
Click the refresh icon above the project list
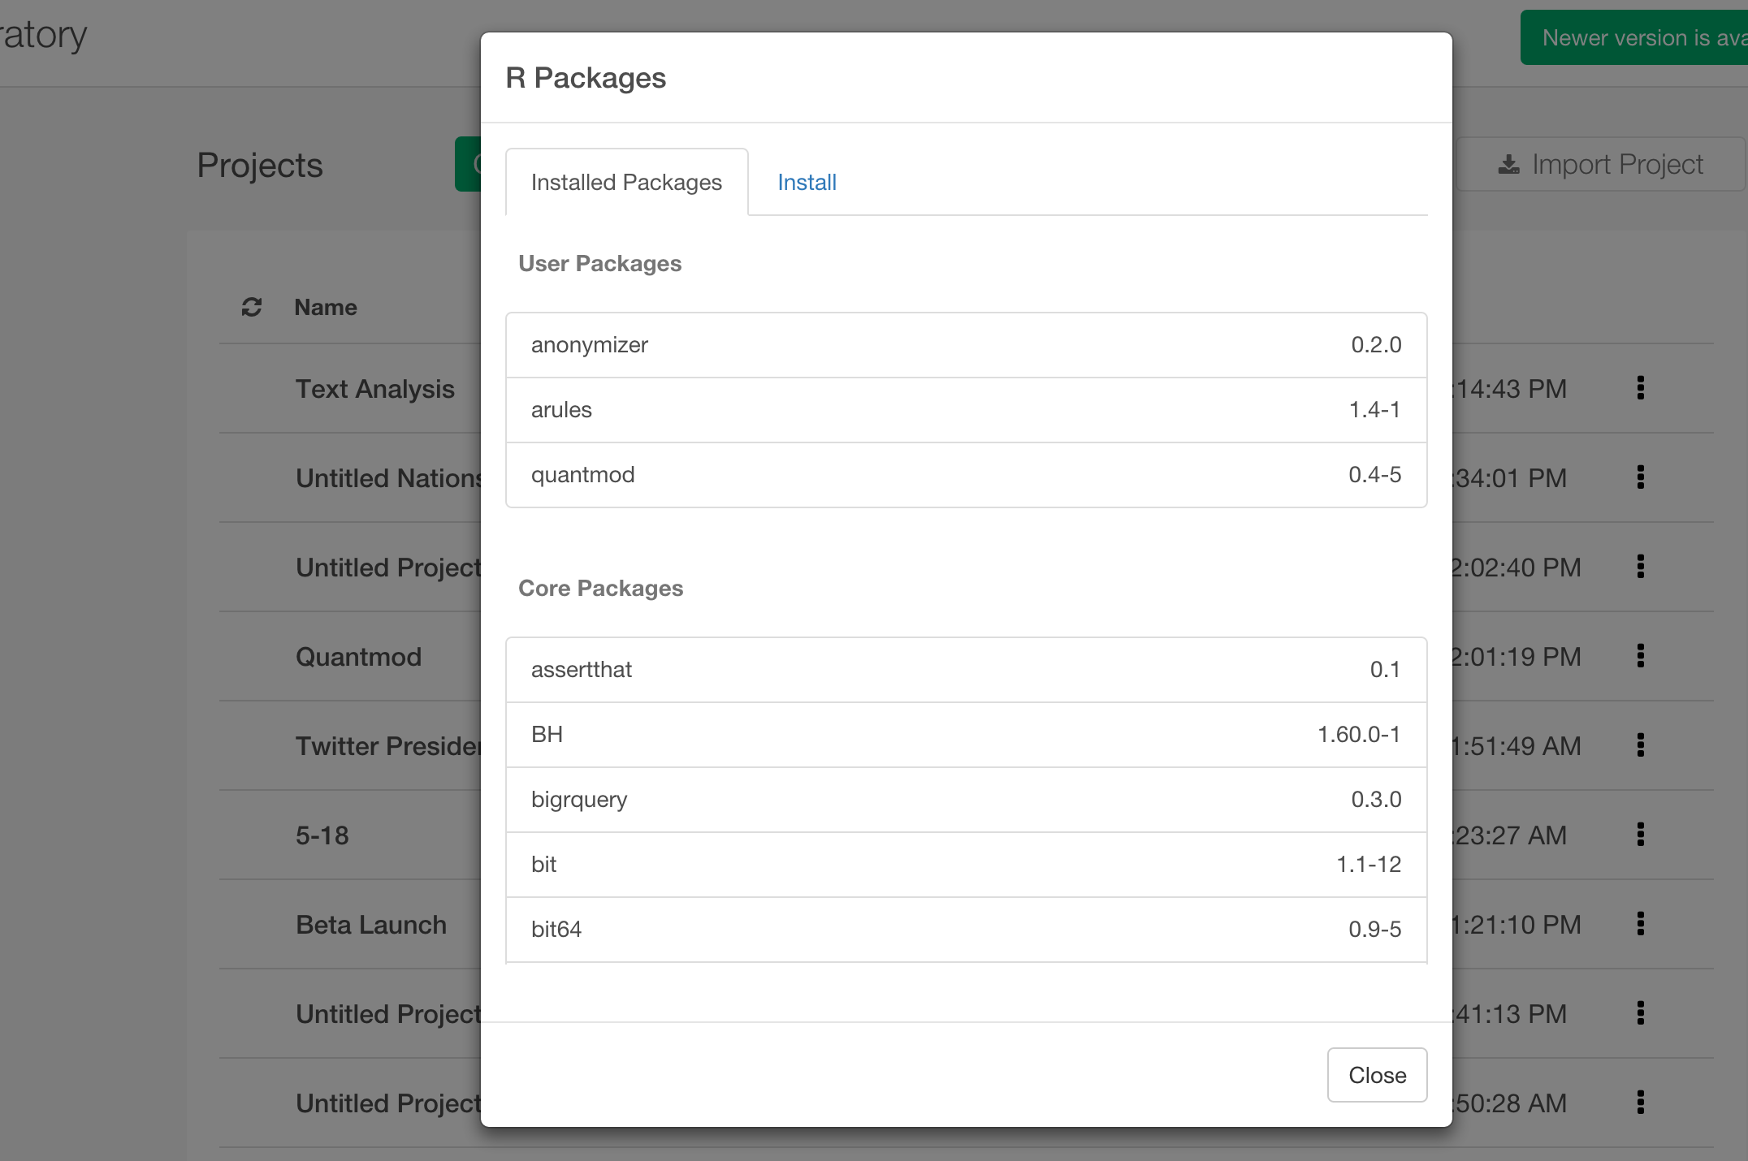coord(249,307)
